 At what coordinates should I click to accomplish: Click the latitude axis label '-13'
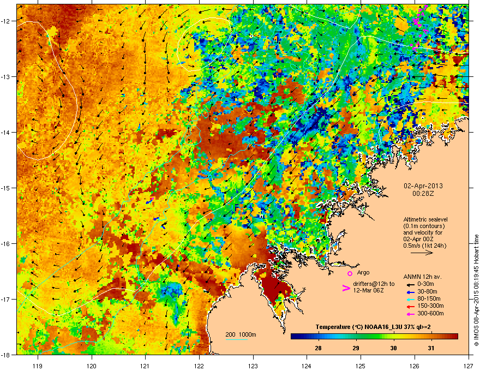[6, 77]
